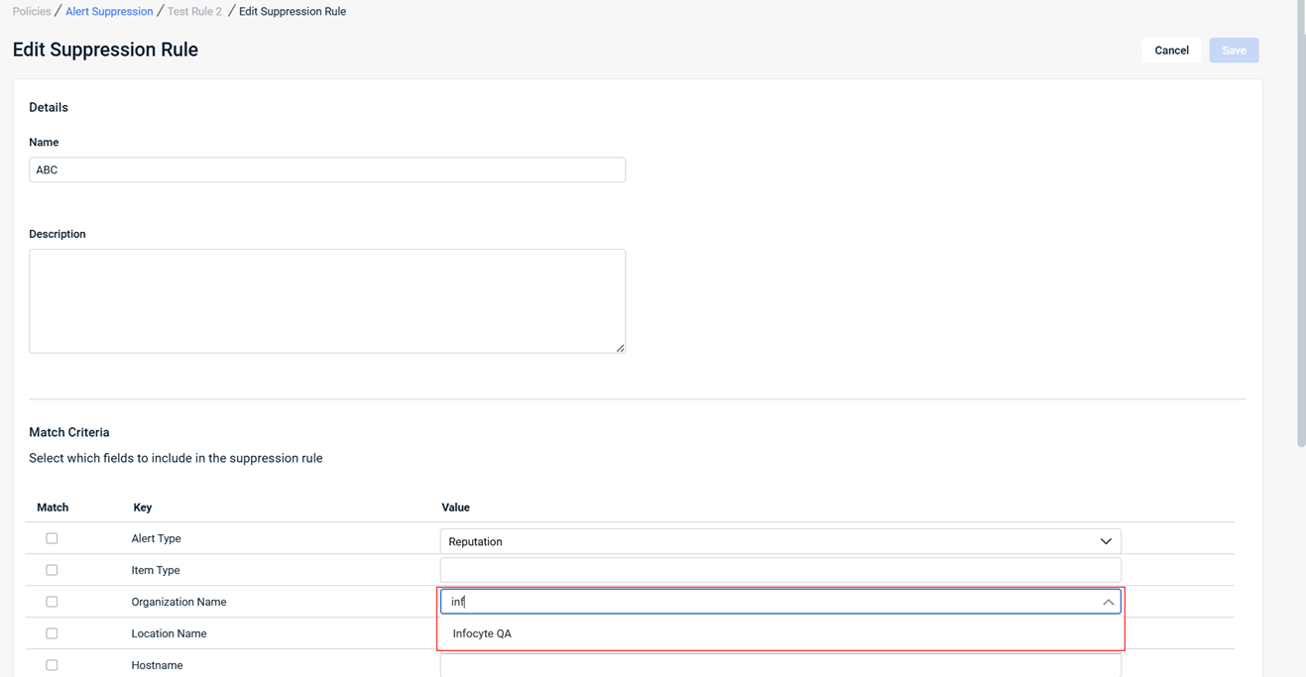Toggle the Location Name match checkbox
Image resolution: width=1306 pixels, height=677 pixels.
click(52, 633)
